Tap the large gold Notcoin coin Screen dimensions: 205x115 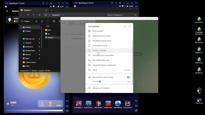click(34, 80)
